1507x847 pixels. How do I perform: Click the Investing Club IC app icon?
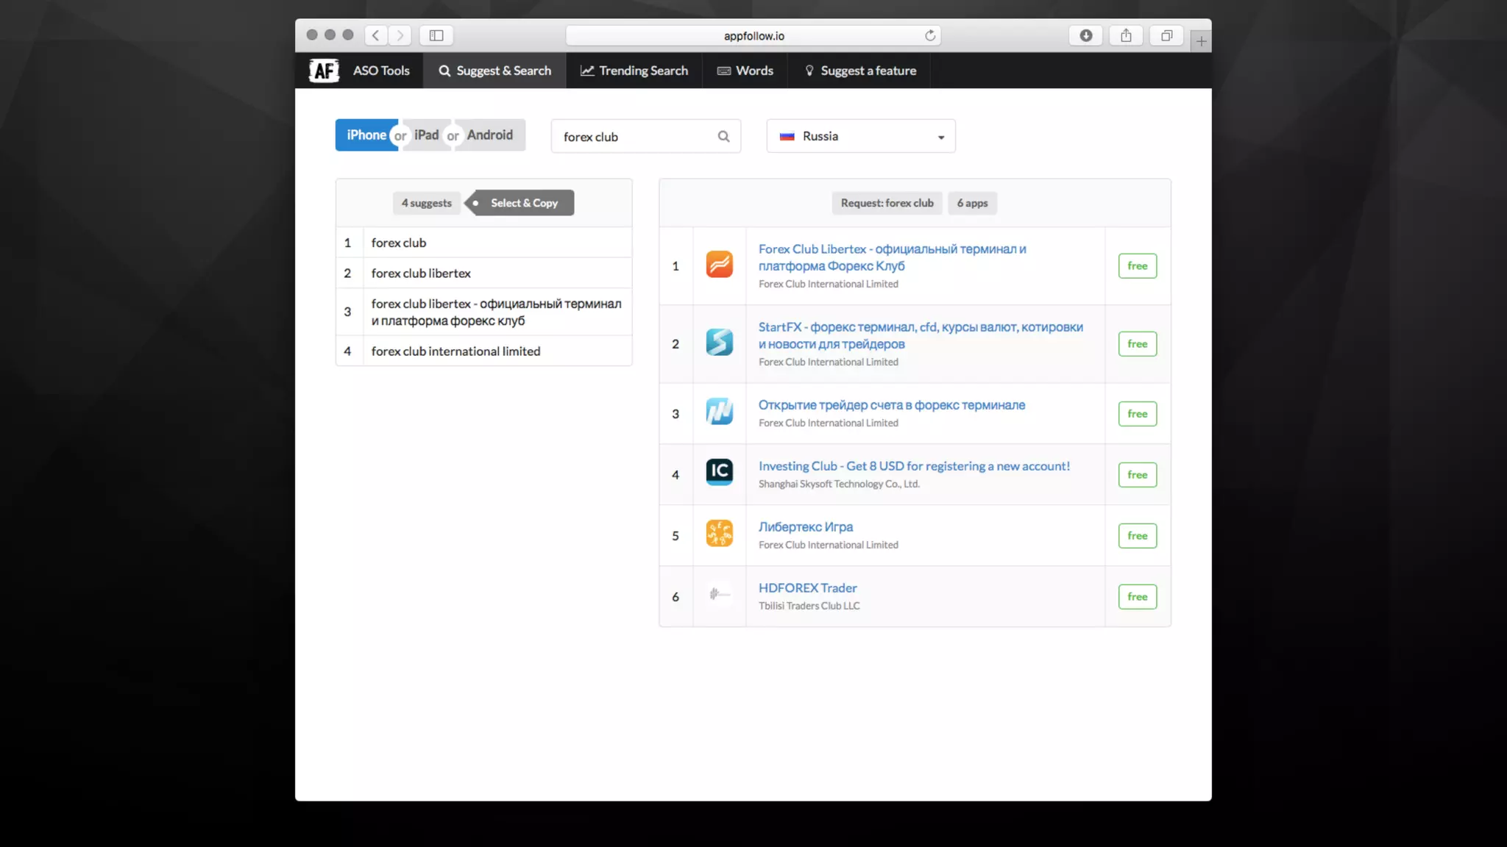click(x=719, y=472)
